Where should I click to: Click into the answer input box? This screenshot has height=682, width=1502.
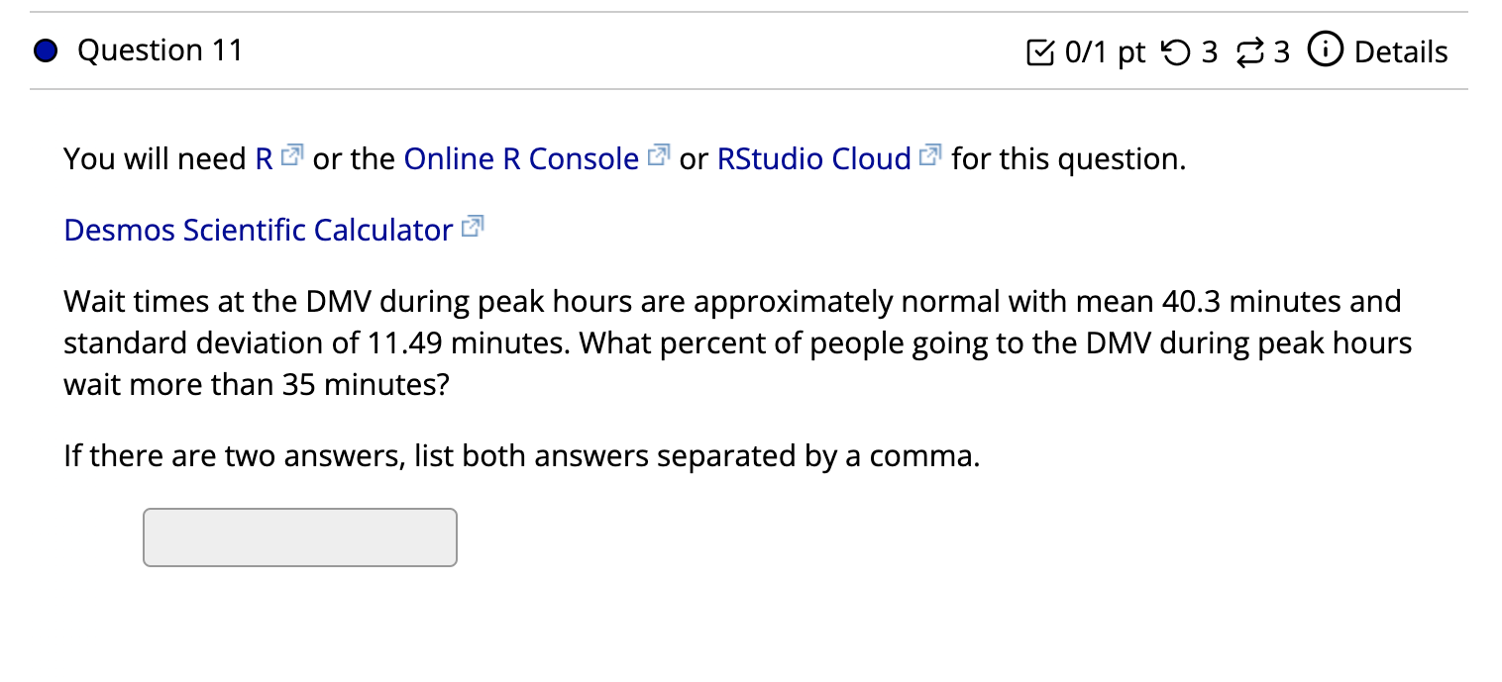click(x=300, y=537)
